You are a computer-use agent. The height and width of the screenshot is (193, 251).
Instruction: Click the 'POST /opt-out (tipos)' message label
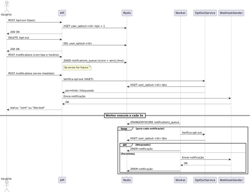click(x=22, y=20)
